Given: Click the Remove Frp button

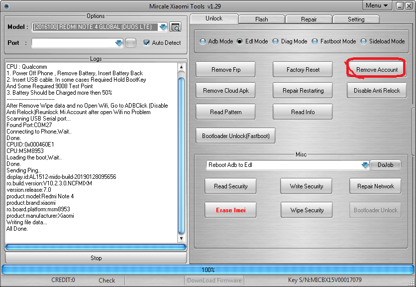Looking at the screenshot, I should pyautogui.click(x=226, y=70).
